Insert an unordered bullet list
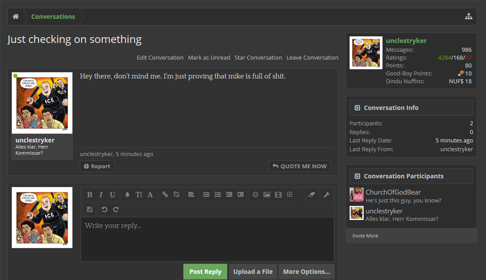486x280 pixels. coord(206,195)
